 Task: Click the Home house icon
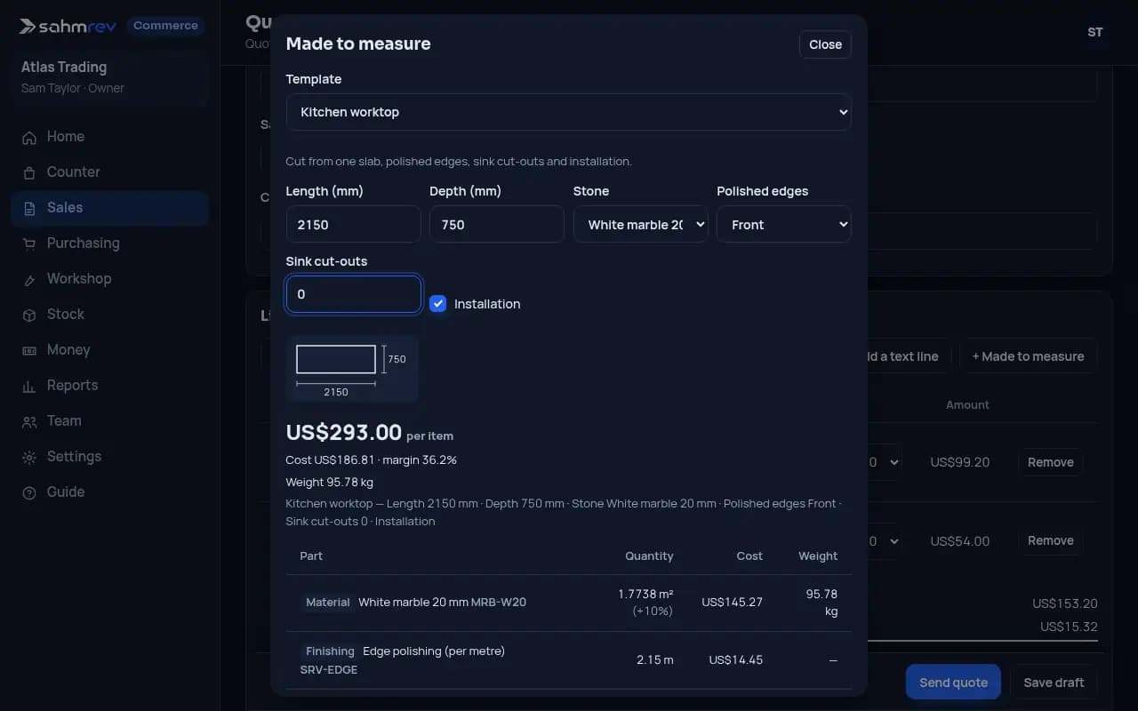29,137
